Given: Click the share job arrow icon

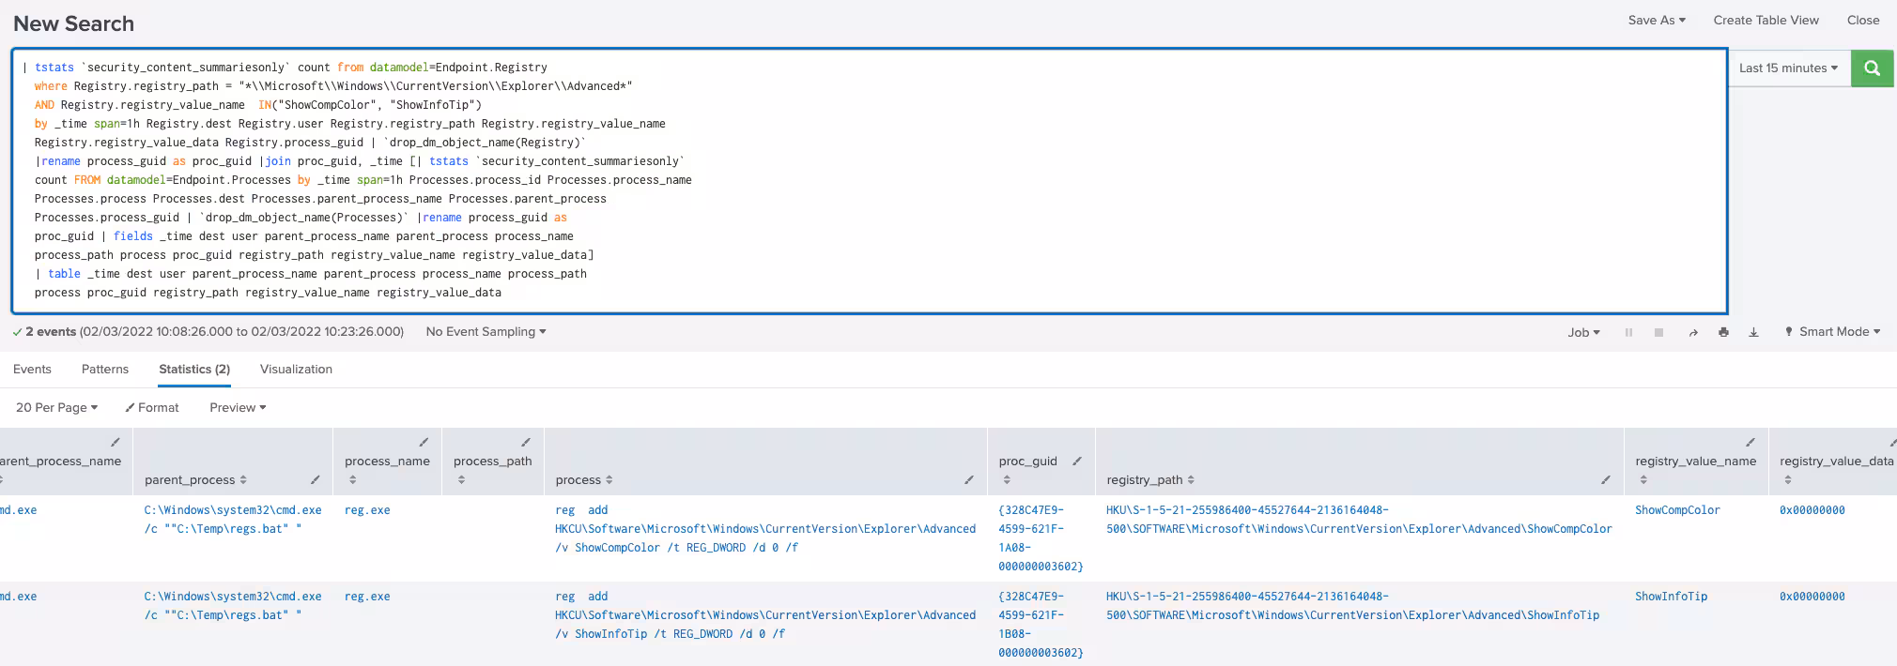Looking at the screenshot, I should [x=1692, y=332].
